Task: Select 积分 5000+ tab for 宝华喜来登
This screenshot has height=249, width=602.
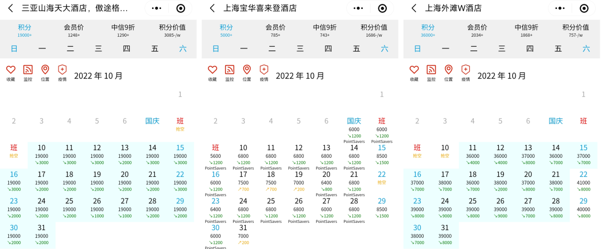Action: tap(226, 30)
